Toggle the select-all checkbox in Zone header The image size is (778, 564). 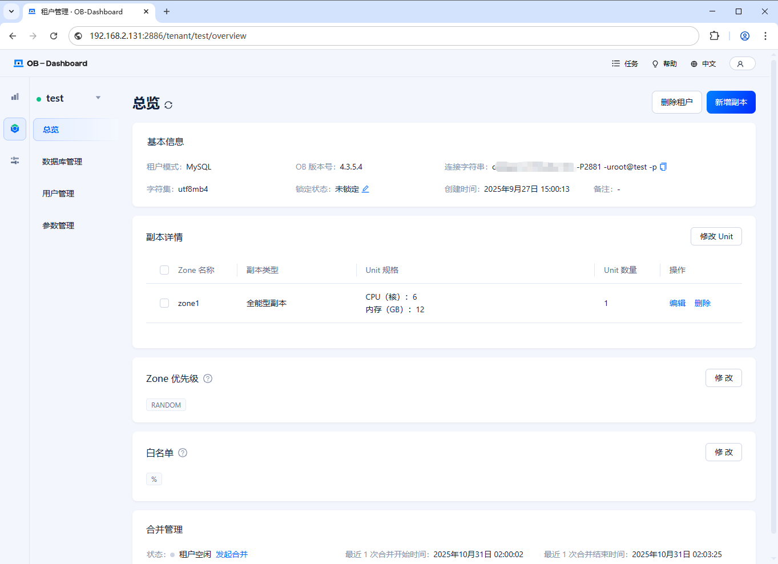tap(164, 270)
